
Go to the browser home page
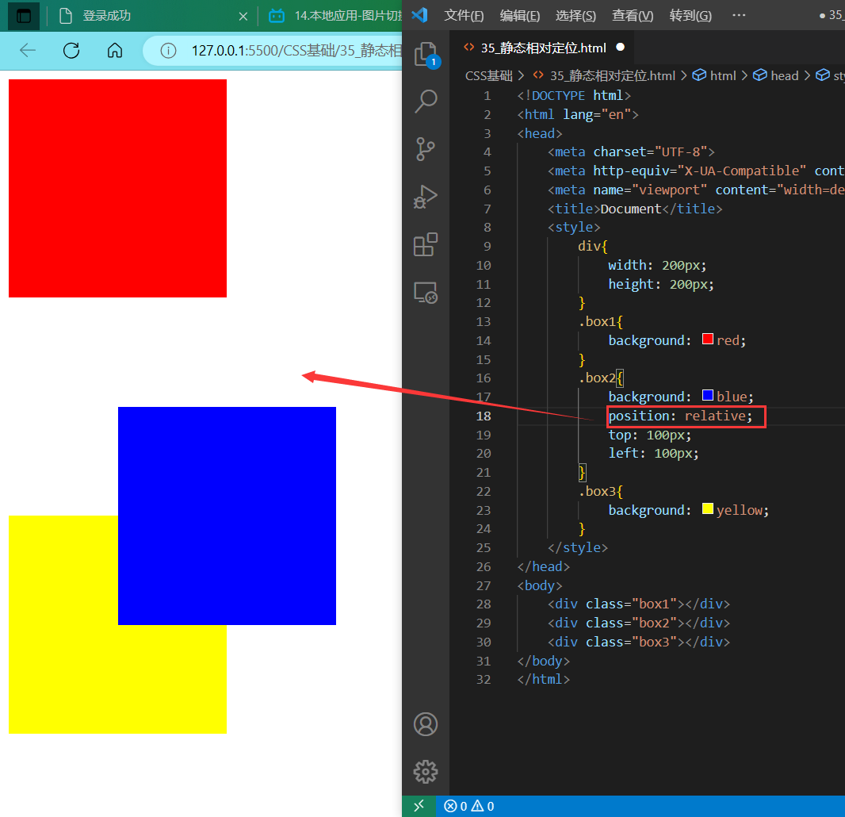tap(115, 51)
